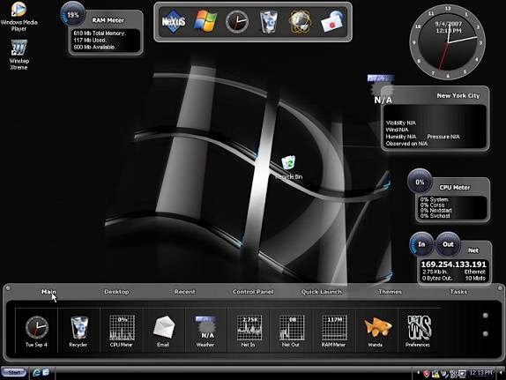The height and width of the screenshot is (380, 506).
Task: Switch to the Desktop tab
Action: coord(116,292)
